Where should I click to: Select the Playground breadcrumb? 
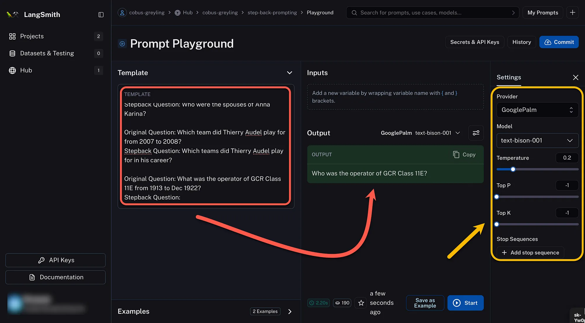point(320,13)
